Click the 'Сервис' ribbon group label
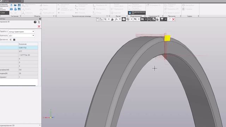 click(x=190, y=16)
